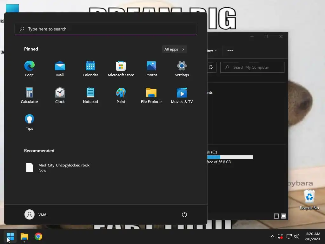This screenshot has width=325, height=244.
Task: Open the Recycle Bin desktop icon
Action: point(309,200)
